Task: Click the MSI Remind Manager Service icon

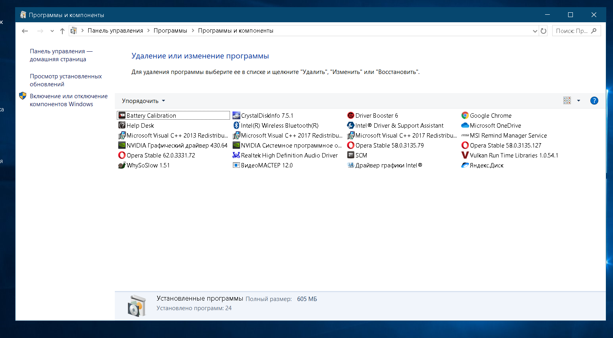Action: click(x=465, y=135)
